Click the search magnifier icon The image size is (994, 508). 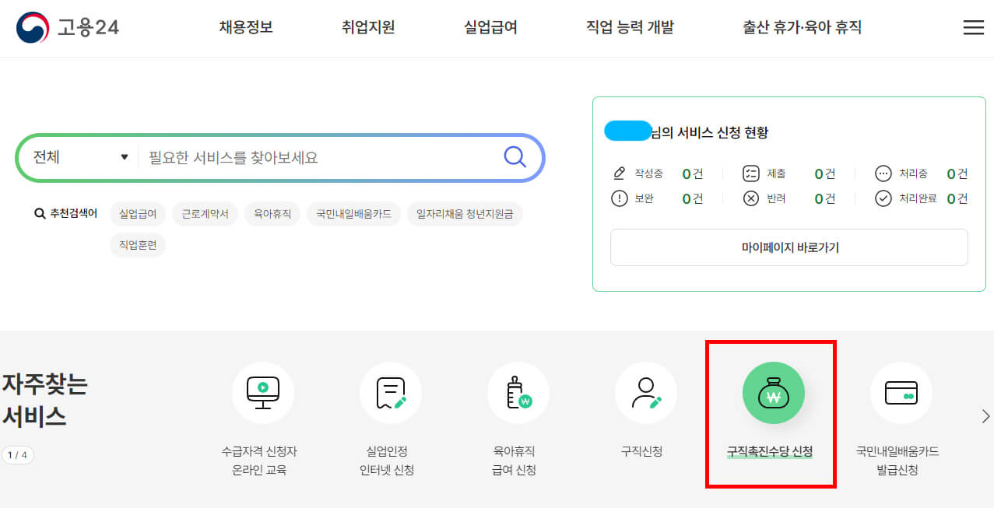pos(515,156)
